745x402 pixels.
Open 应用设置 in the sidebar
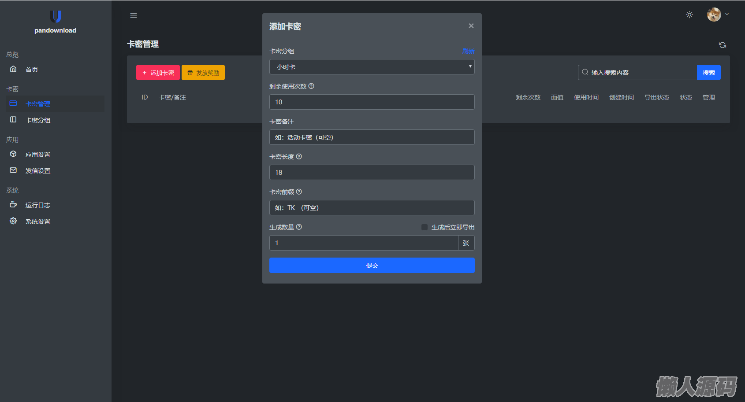(38, 155)
